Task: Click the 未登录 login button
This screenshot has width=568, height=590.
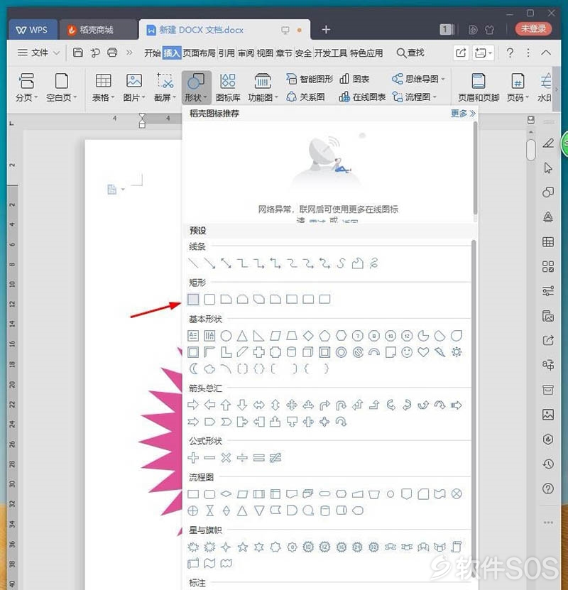Action: pos(533,28)
